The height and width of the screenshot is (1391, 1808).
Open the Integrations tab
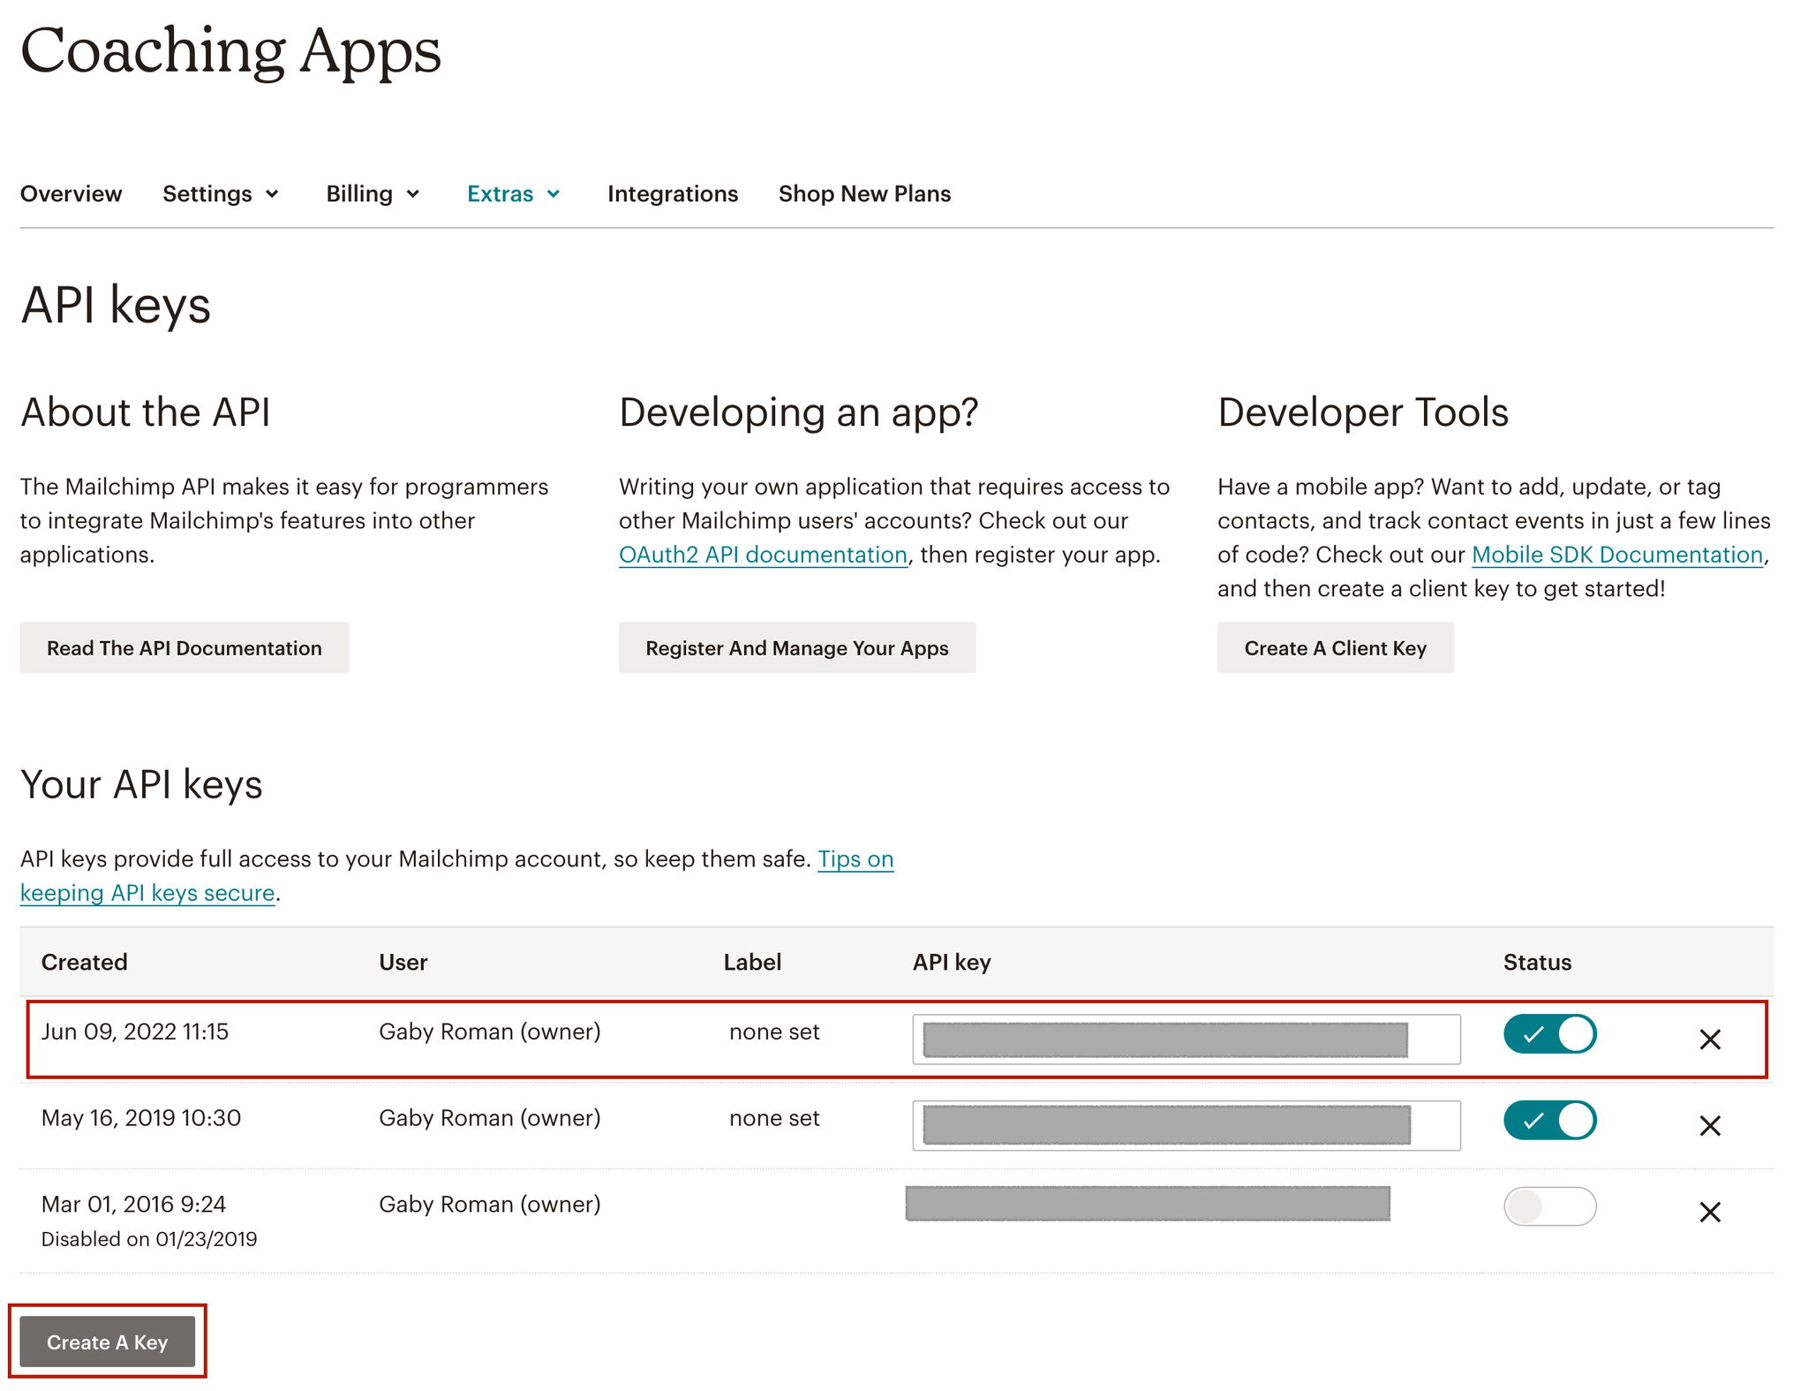672,193
